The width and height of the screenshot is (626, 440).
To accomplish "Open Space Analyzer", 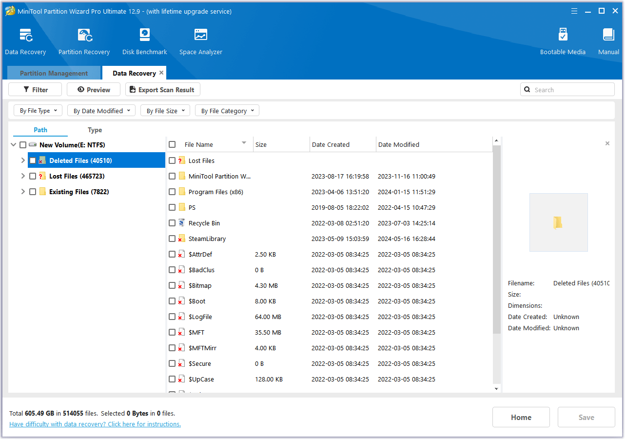I will point(200,35).
